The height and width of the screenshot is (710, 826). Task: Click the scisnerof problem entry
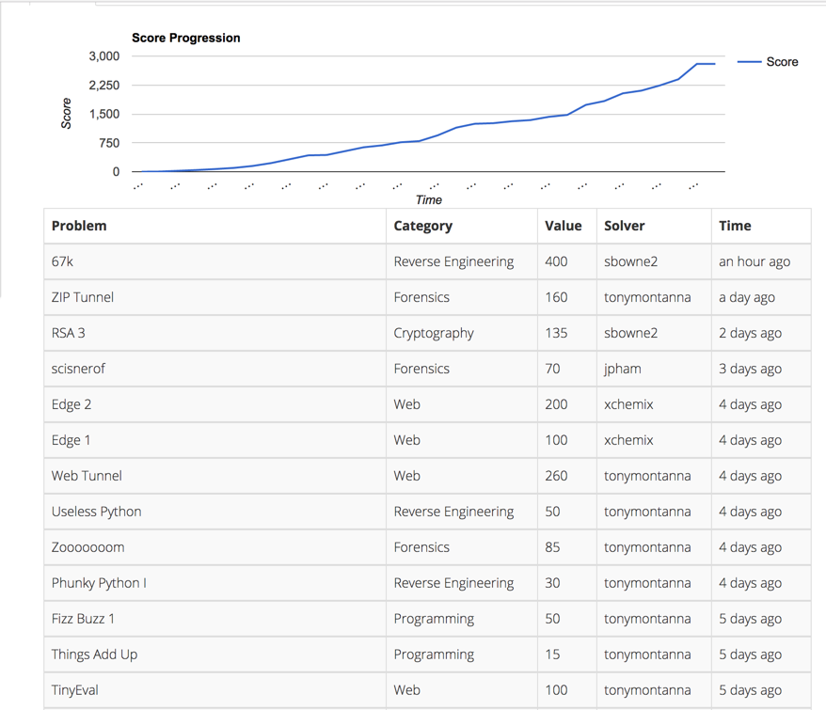(x=78, y=369)
